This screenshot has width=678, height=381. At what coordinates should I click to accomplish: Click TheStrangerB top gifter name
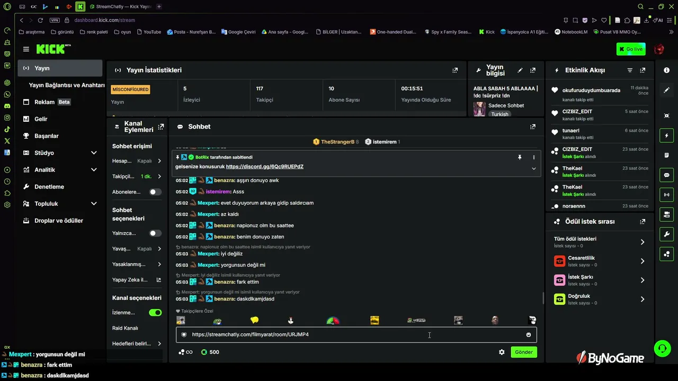coord(337,142)
